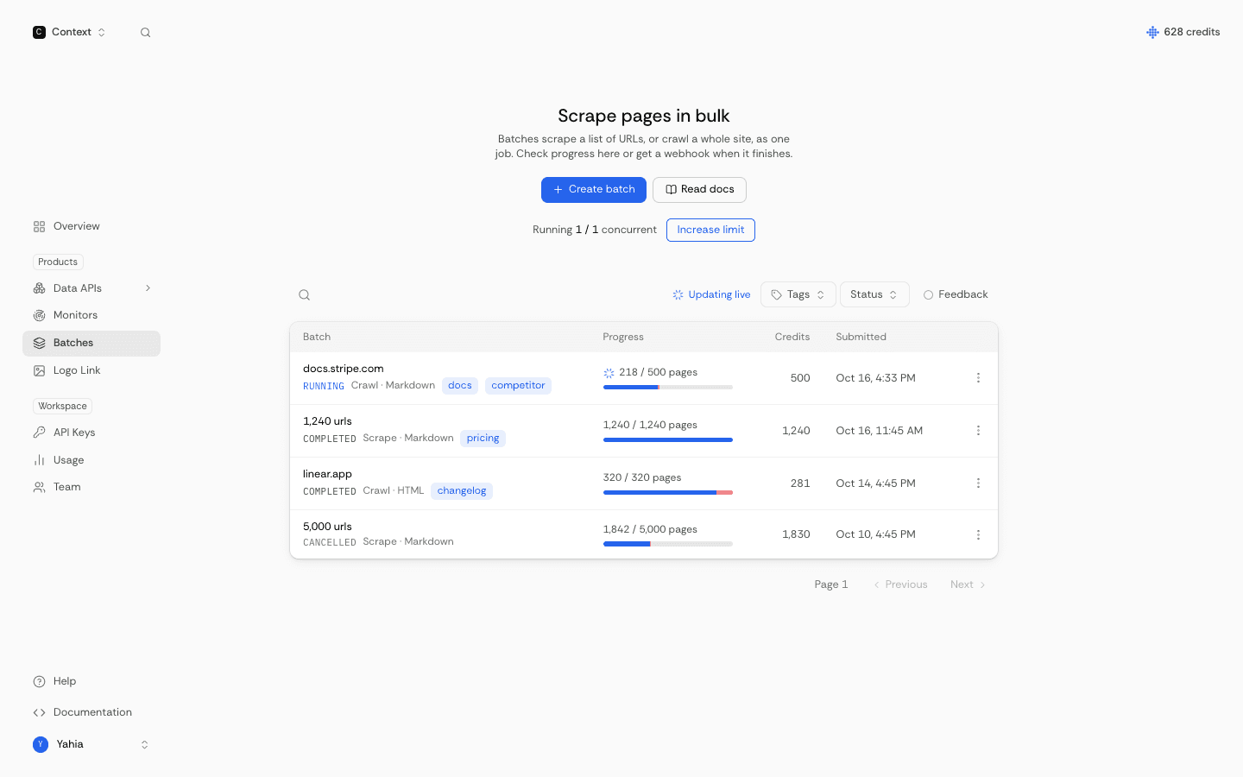Go to Batches in sidebar

pyautogui.click(x=91, y=344)
